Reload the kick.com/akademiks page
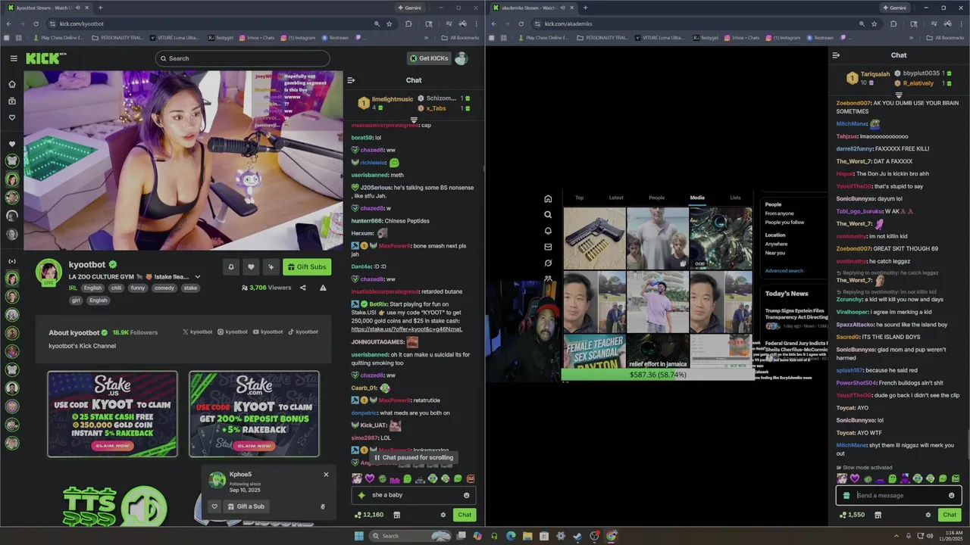Screen dimensions: 970x545 [x=521, y=23]
